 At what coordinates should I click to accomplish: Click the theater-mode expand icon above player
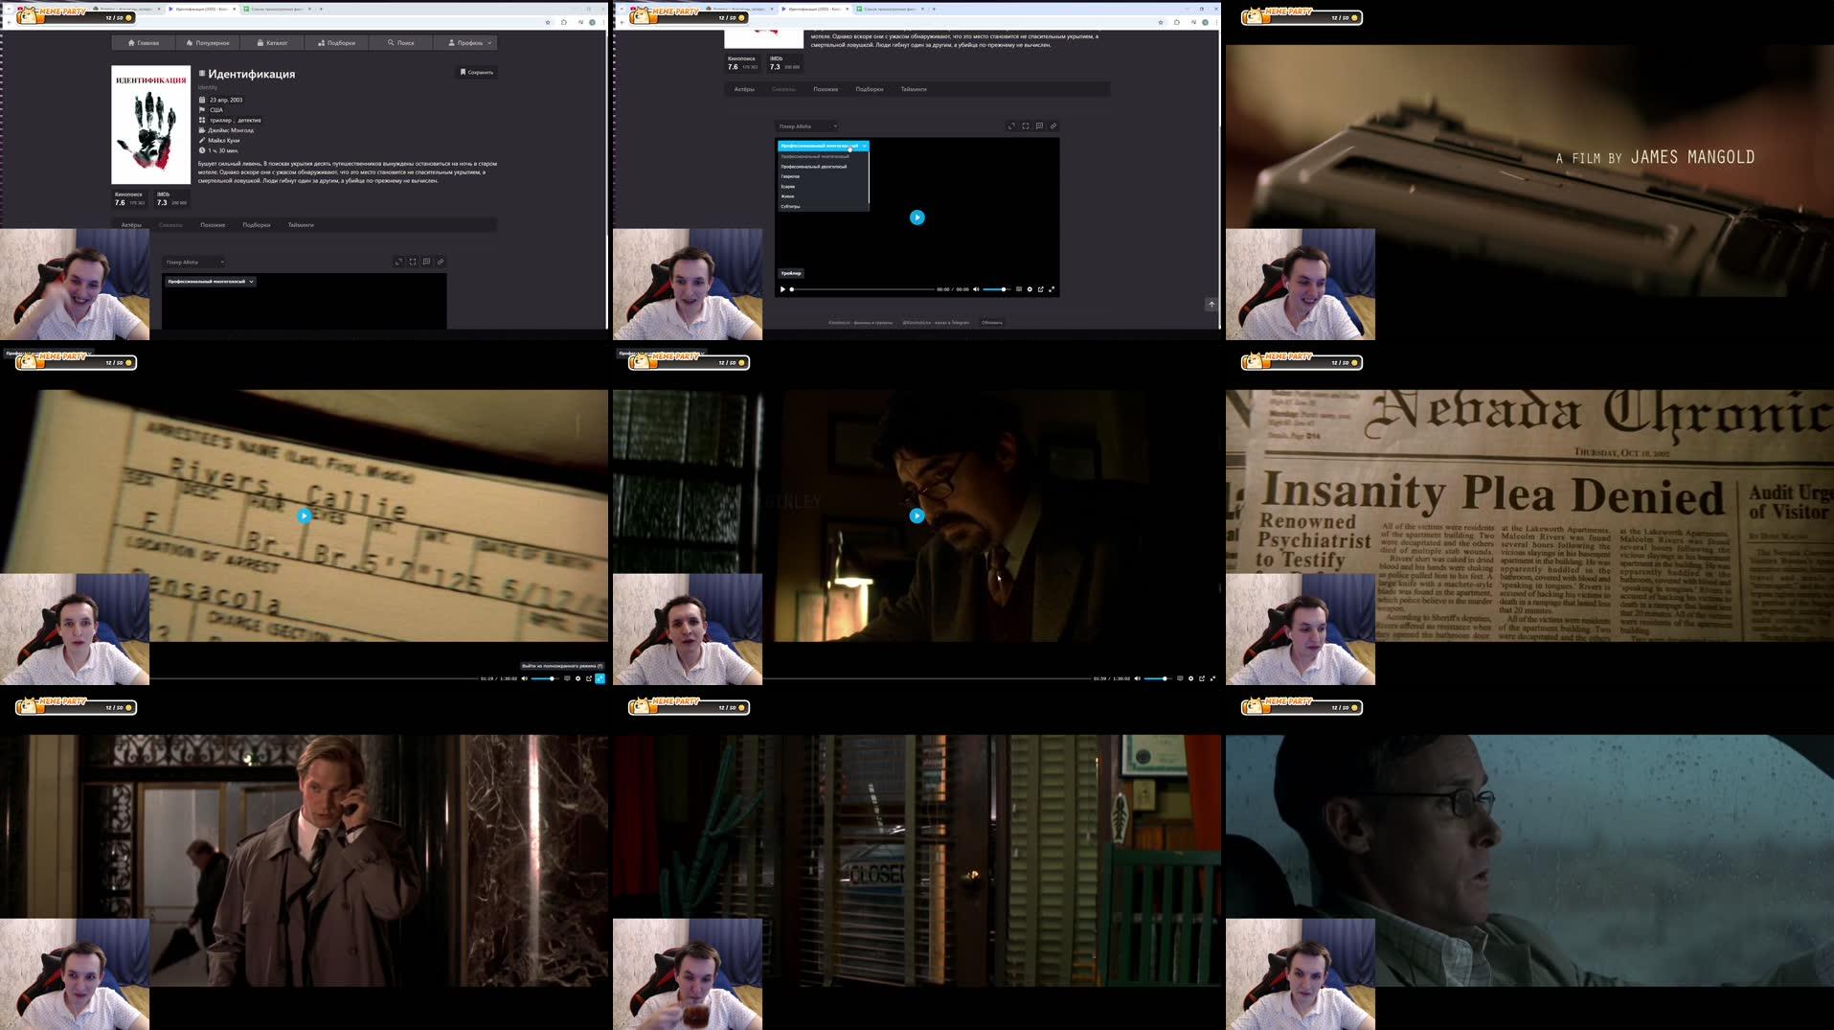click(x=1011, y=126)
